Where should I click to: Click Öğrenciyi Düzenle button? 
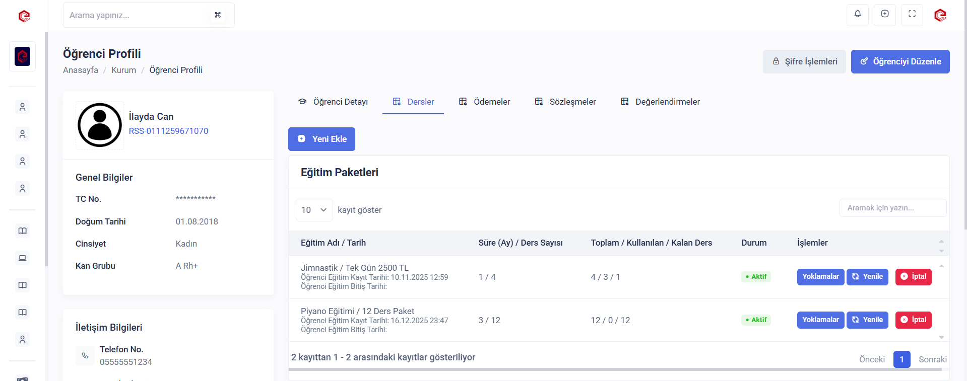pos(900,61)
